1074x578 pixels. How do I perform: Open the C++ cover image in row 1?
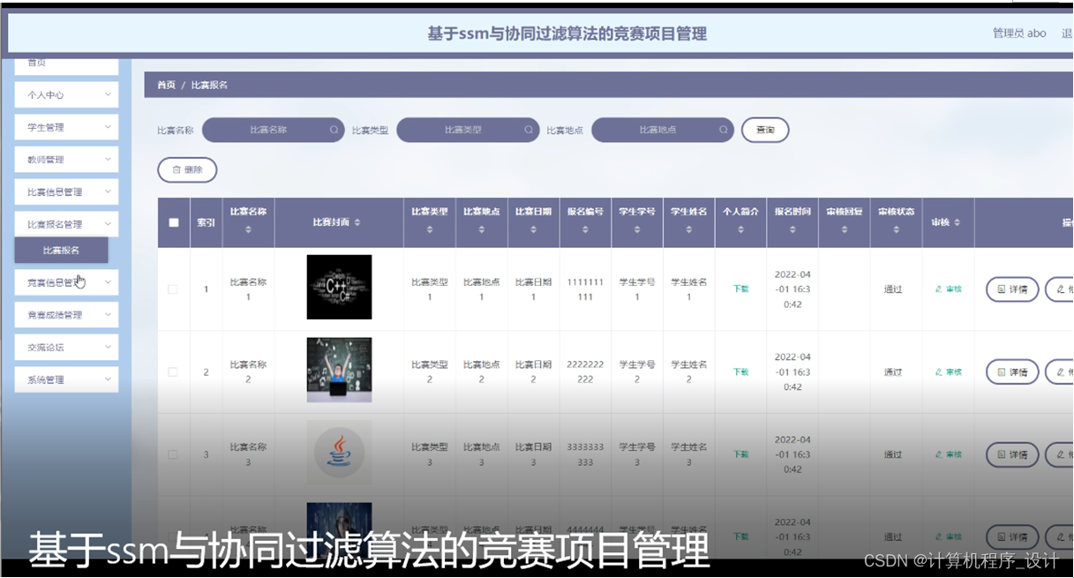coord(339,287)
